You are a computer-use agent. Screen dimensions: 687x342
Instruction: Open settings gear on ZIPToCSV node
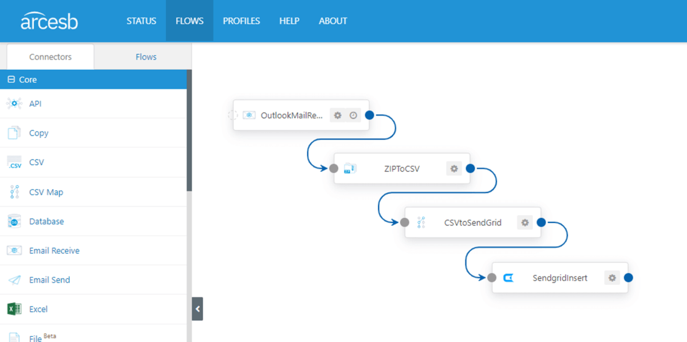pos(454,168)
